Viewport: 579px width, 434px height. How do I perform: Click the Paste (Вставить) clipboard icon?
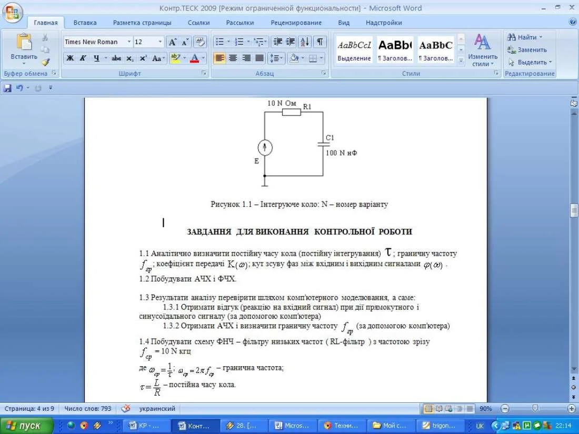click(x=24, y=42)
